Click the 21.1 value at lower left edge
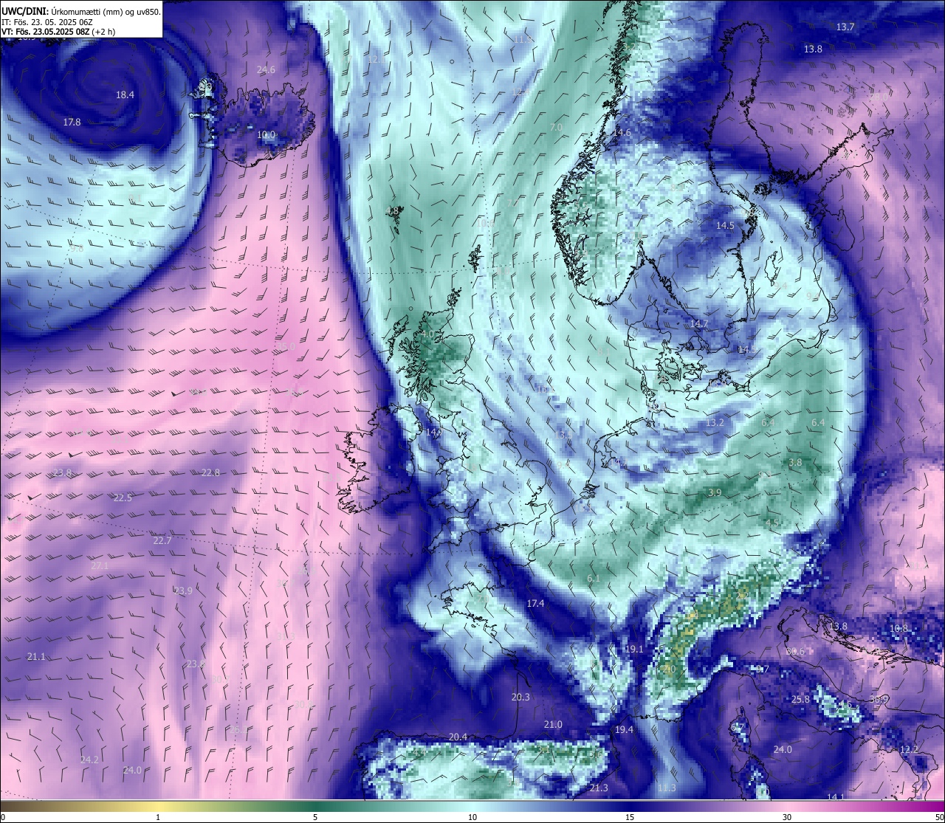 (36, 656)
